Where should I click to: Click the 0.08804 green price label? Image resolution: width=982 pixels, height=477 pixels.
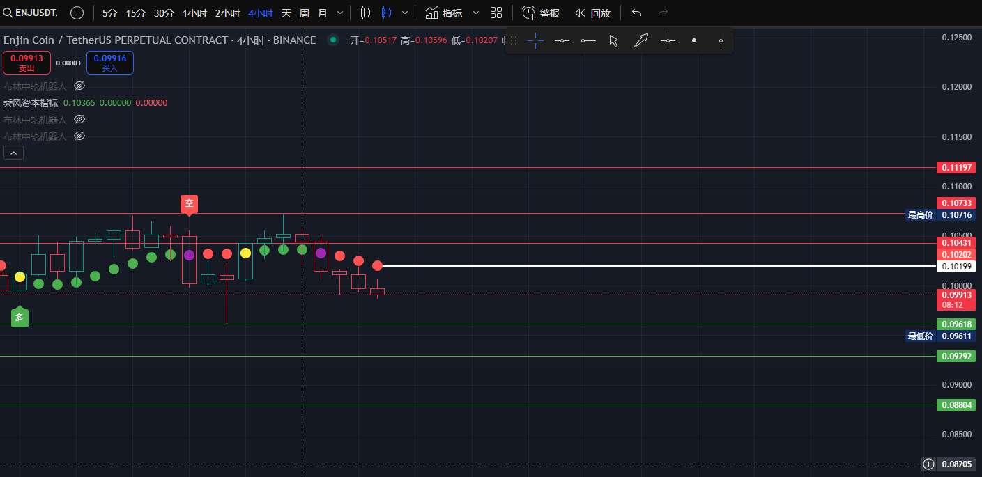point(956,405)
